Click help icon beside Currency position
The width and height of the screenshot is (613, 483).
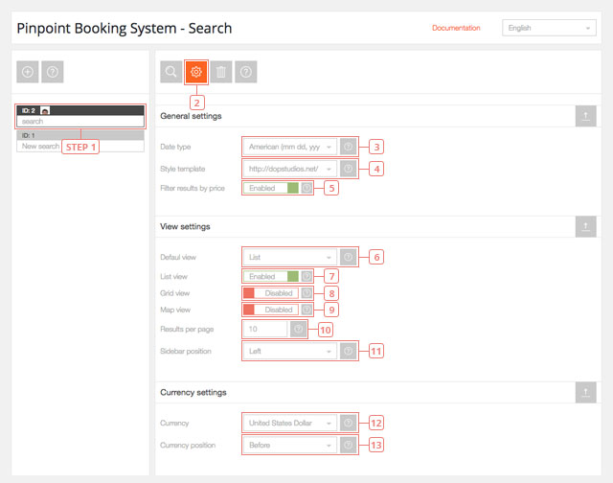(x=349, y=445)
